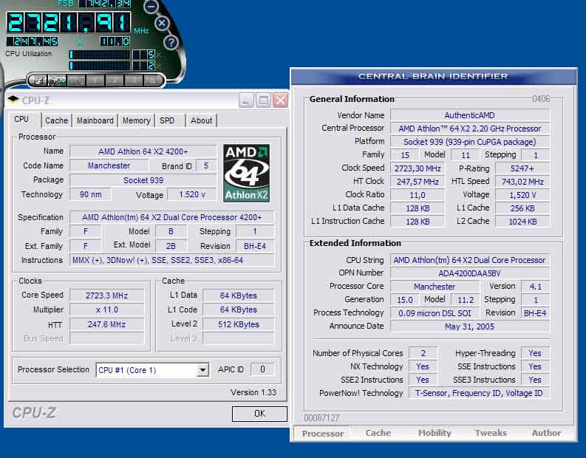Image resolution: width=586 pixels, height=458 pixels.
Task: Open the Mobility tab
Action: click(x=435, y=433)
